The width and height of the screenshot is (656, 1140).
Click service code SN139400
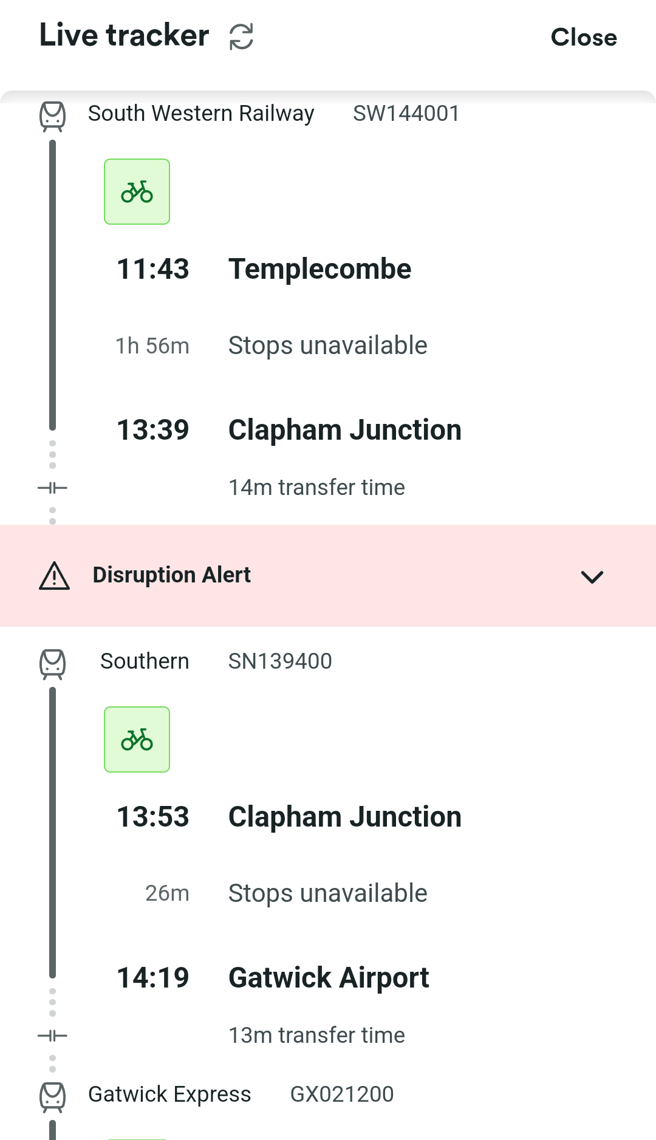pos(280,661)
